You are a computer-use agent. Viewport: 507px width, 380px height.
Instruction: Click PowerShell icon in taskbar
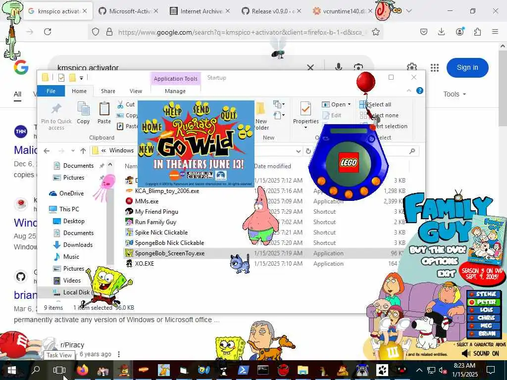click(x=243, y=370)
